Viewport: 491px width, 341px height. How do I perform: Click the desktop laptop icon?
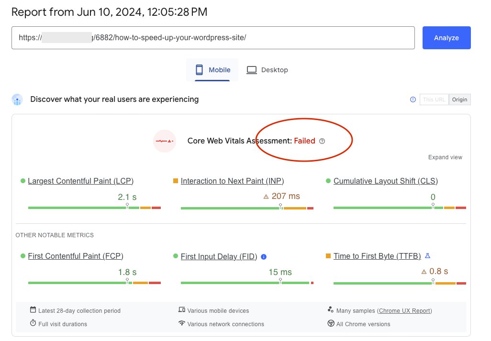coord(251,70)
